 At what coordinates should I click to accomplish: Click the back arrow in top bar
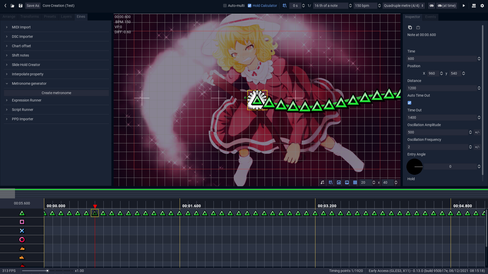point(5,6)
